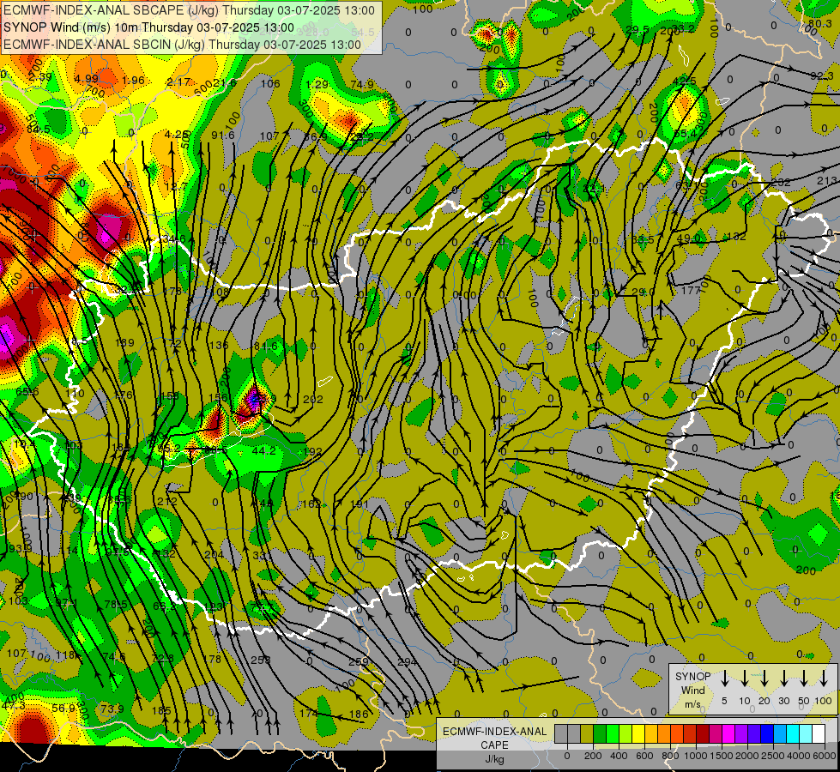Click the SYNOP Wind 10m title line
840x772 pixels.
[148, 27]
